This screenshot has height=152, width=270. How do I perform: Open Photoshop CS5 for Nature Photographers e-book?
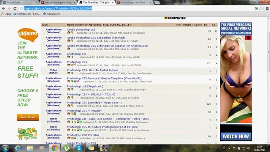tap(103, 127)
